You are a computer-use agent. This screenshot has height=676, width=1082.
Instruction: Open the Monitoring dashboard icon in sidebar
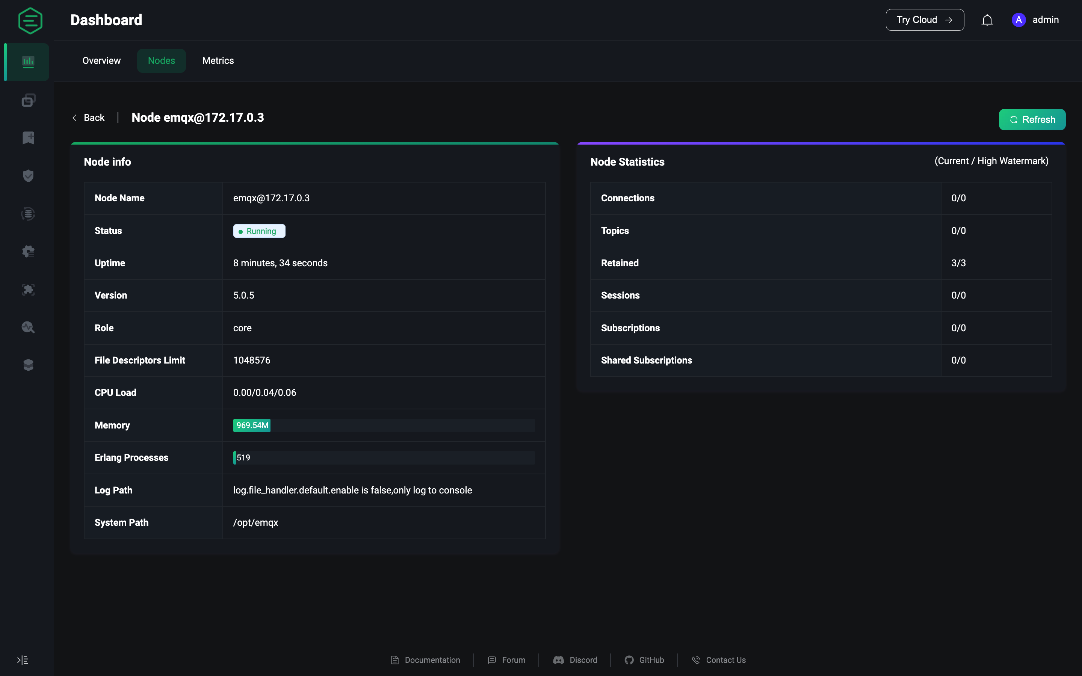[28, 62]
